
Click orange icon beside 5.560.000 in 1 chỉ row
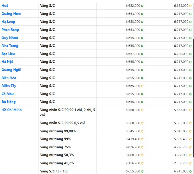(142, 110)
